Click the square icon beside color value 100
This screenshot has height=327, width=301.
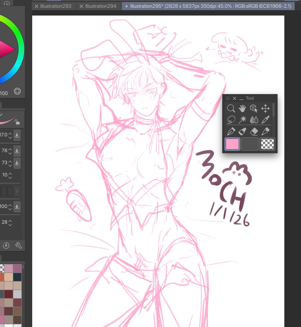click(x=17, y=91)
